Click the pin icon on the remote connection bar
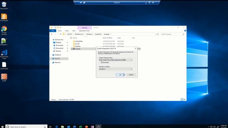The width and height of the screenshot is (228, 128). coord(81,2)
